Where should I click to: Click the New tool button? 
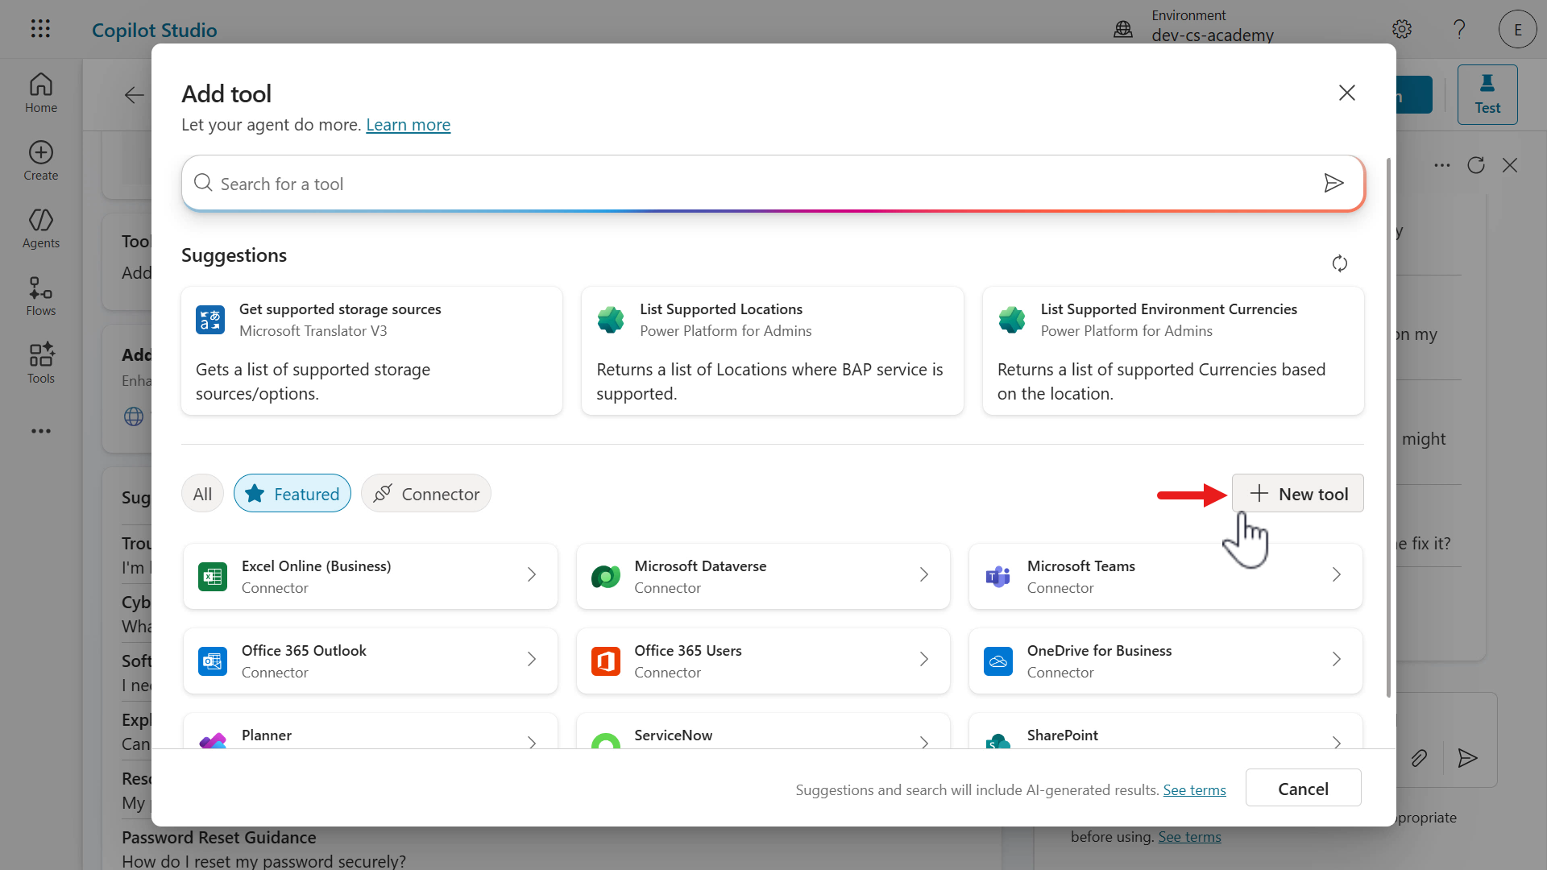[1297, 494]
